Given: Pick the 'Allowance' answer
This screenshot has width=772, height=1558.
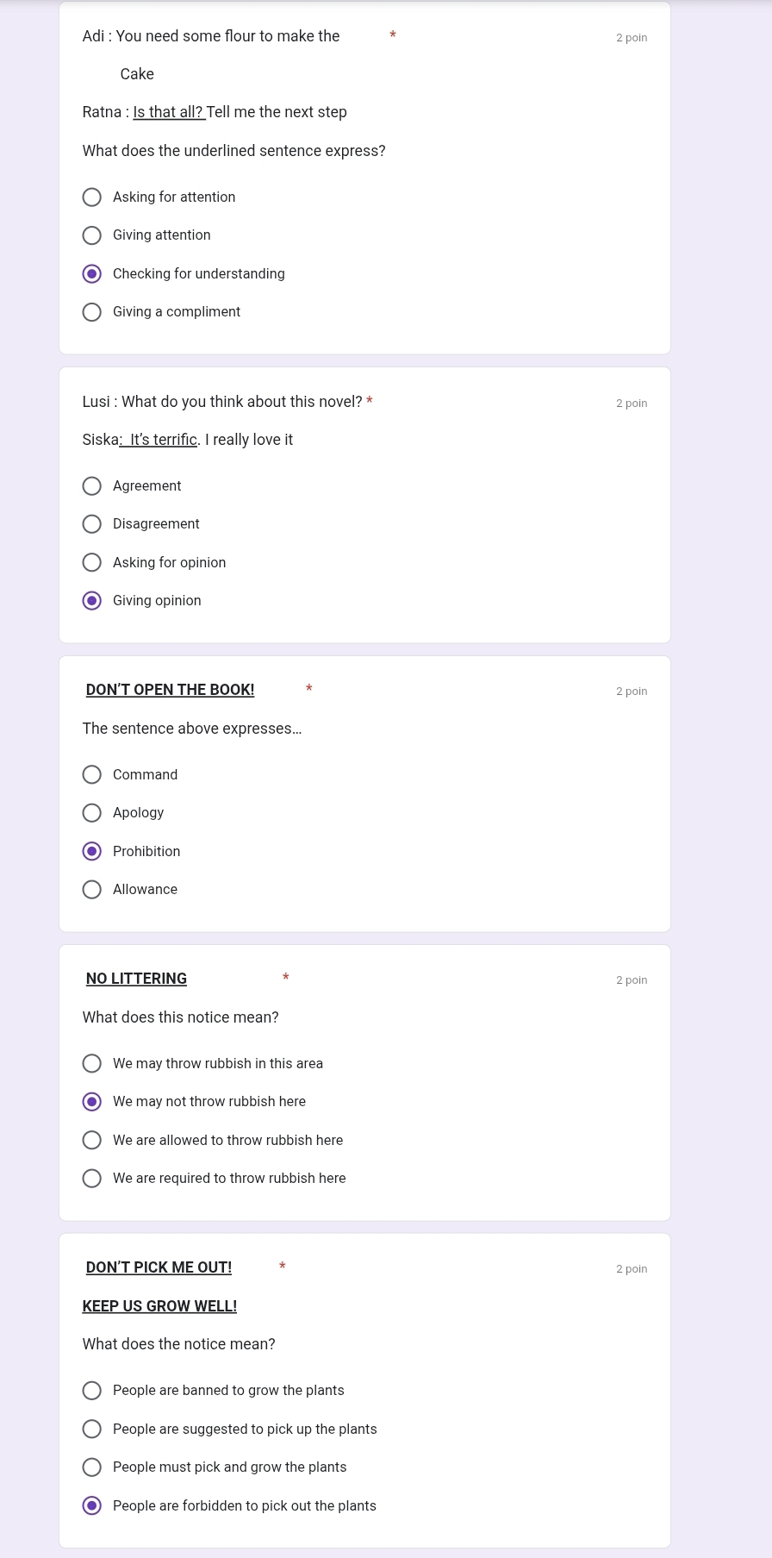Looking at the screenshot, I should tap(92, 890).
